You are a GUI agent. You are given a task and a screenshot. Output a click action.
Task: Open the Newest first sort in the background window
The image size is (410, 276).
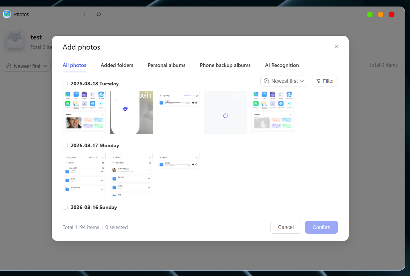[x=27, y=66]
